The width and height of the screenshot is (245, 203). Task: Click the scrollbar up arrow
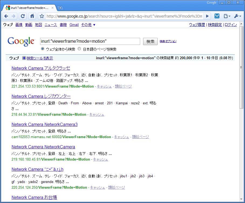(x=241, y=24)
